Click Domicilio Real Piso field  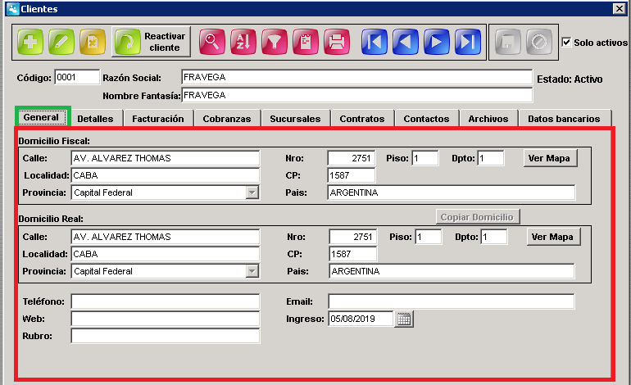(x=428, y=237)
